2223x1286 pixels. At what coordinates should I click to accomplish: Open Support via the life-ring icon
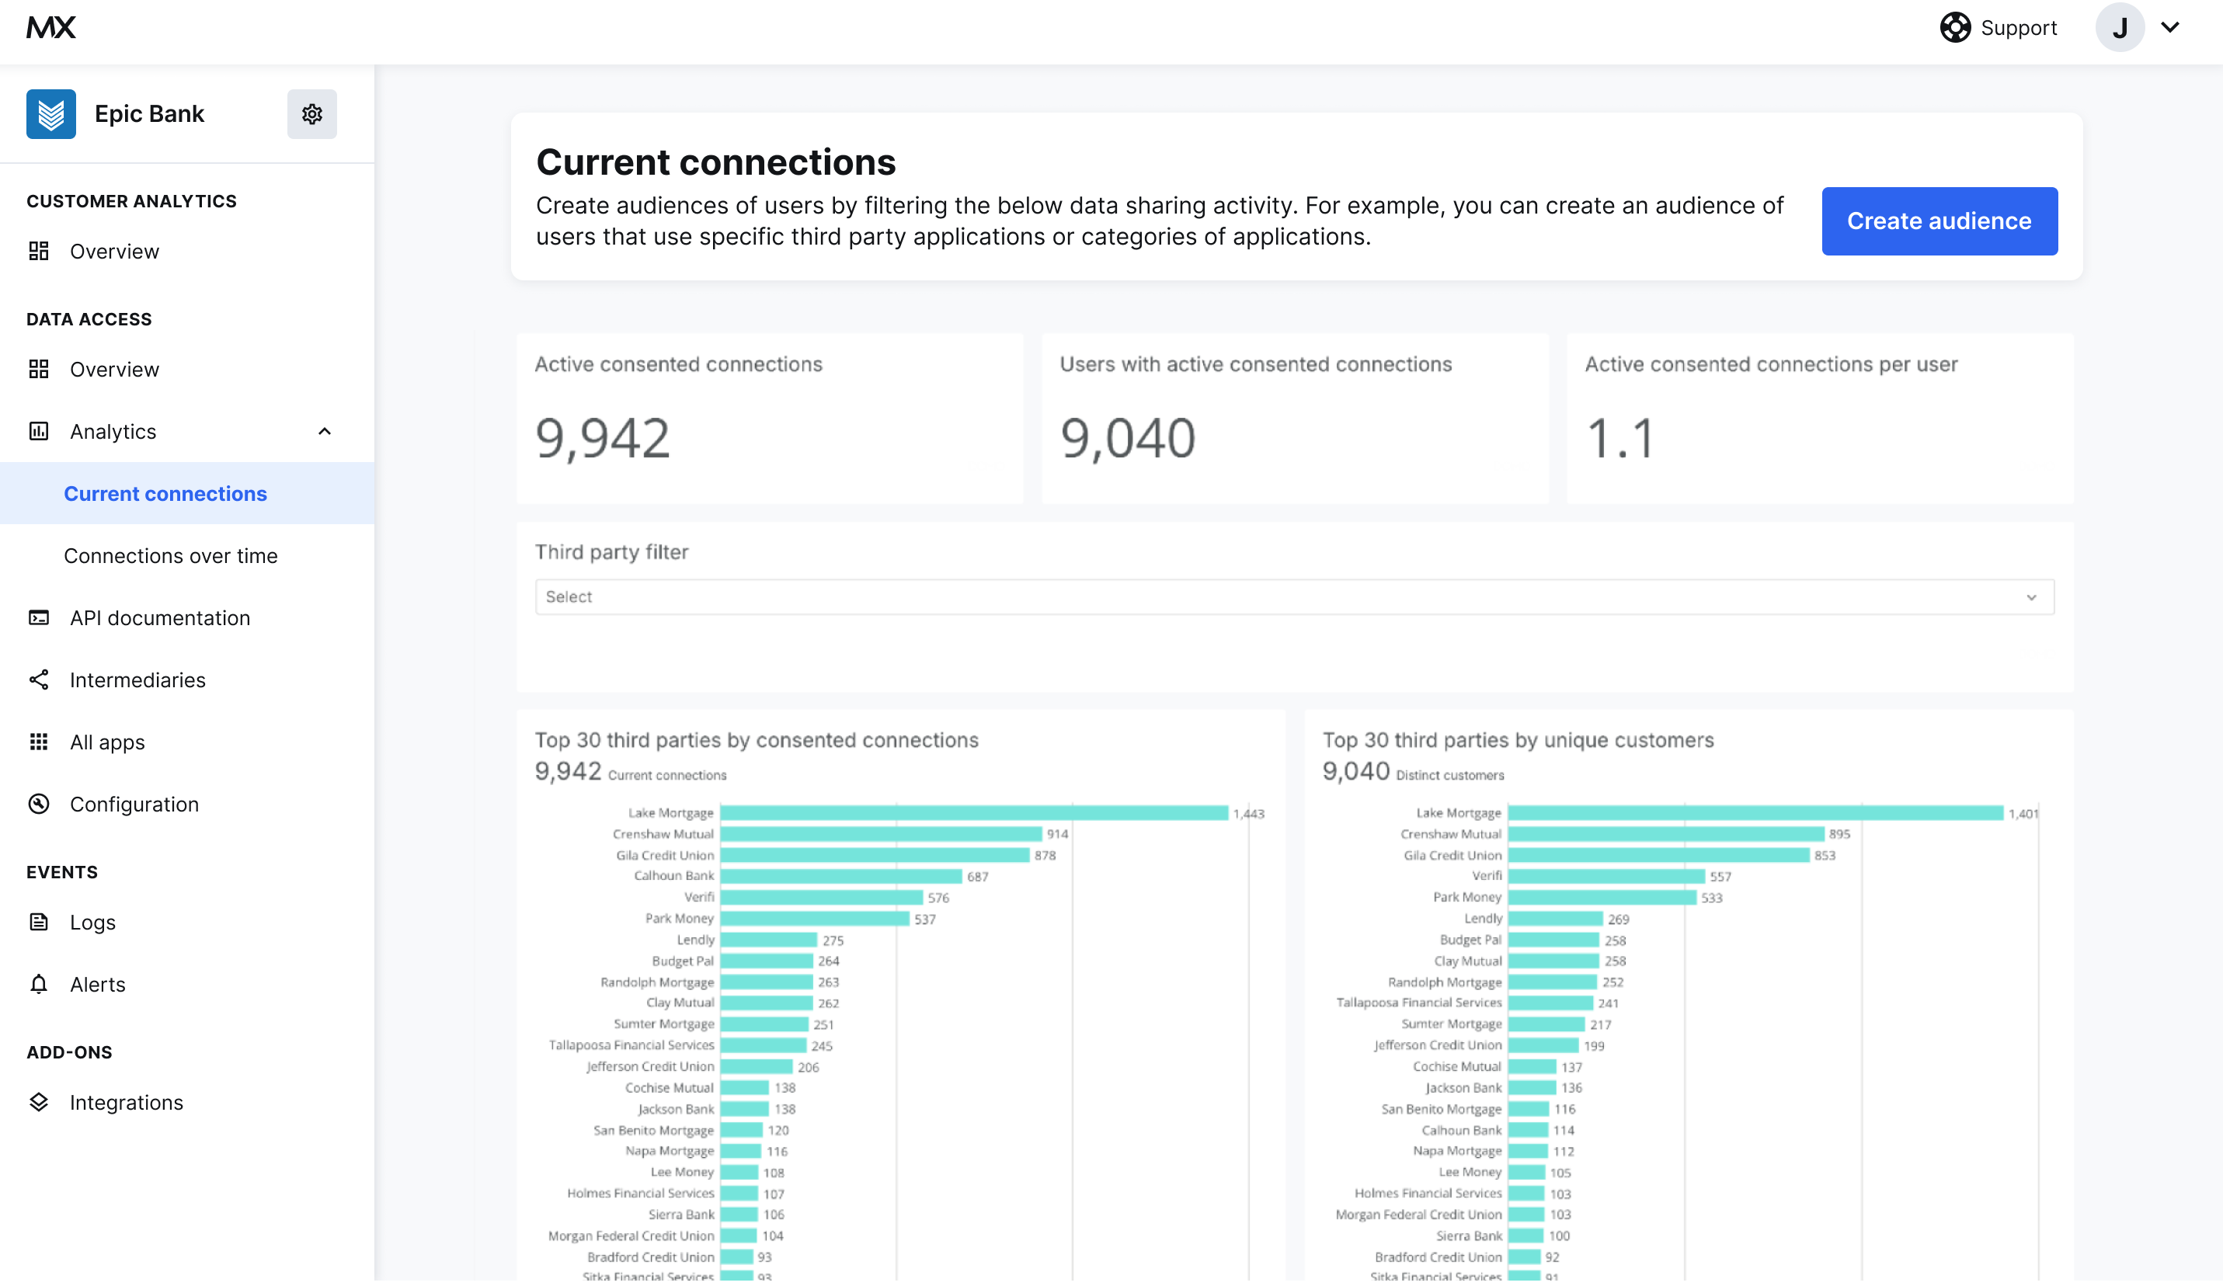click(x=1955, y=27)
